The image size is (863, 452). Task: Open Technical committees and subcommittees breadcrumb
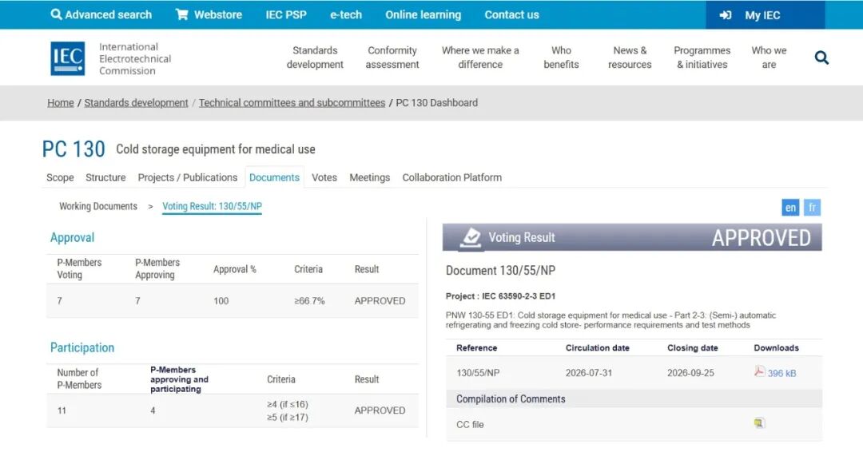click(x=292, y=103)
